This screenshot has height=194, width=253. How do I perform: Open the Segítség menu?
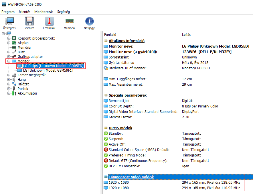tap(63, 12)
